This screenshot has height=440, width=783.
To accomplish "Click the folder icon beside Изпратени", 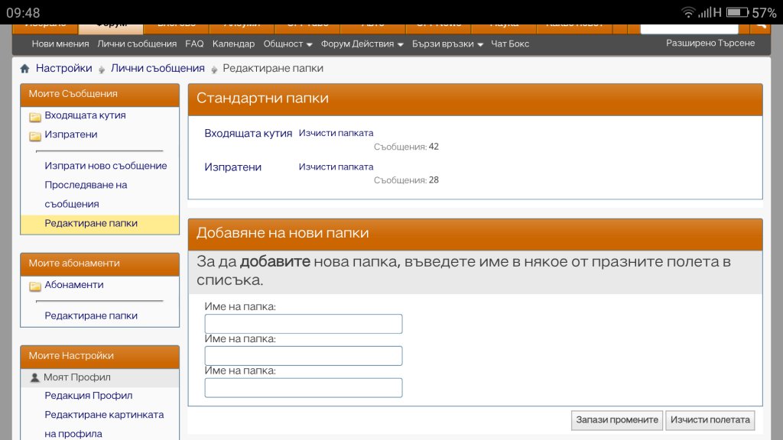I will click(35, 136).
